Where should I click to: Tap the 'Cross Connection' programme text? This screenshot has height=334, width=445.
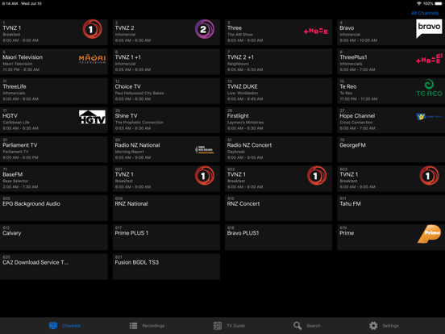pyautogui.click(x=356, y=123)
